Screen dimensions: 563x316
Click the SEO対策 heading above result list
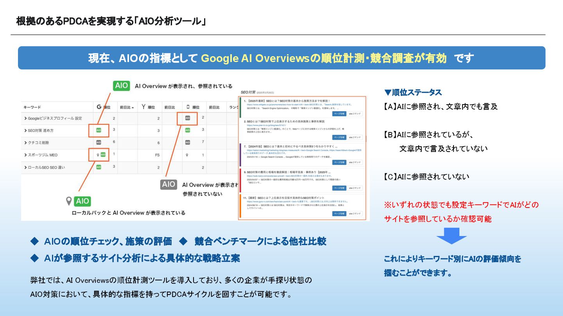(x=248, y=92)
